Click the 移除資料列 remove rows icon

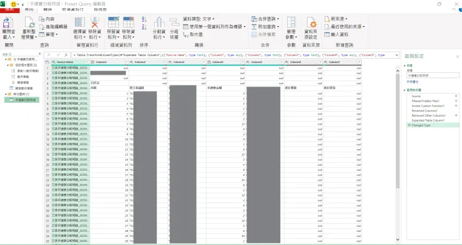[x=129, y=22]
